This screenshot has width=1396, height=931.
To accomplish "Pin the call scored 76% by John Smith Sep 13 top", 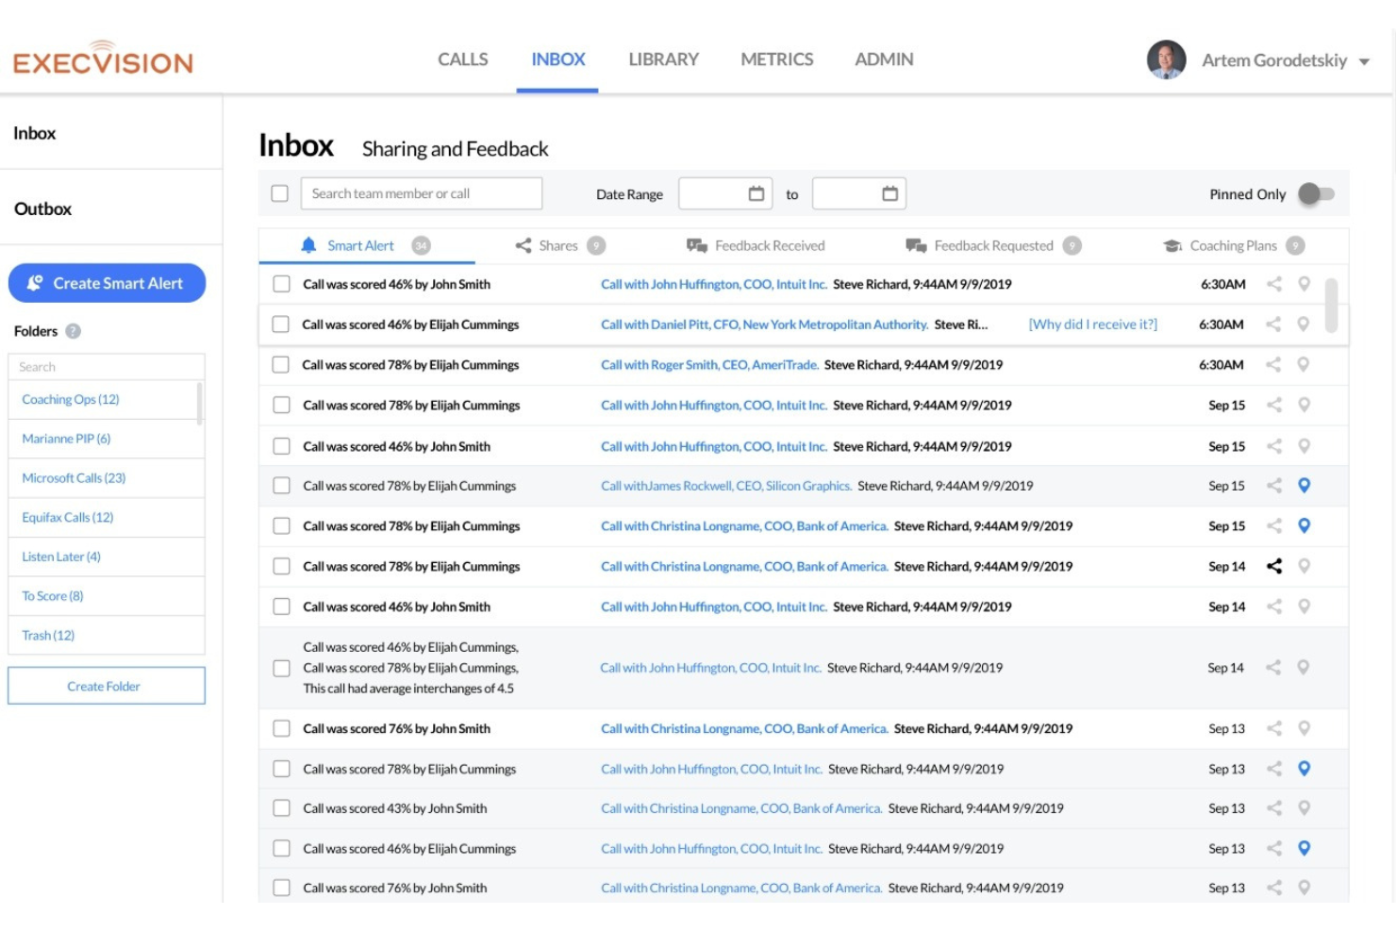I will (1304, 728).
